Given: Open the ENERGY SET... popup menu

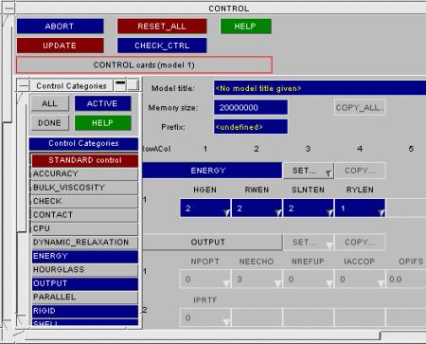Looking at the screenshot, I should click(309, 171).
